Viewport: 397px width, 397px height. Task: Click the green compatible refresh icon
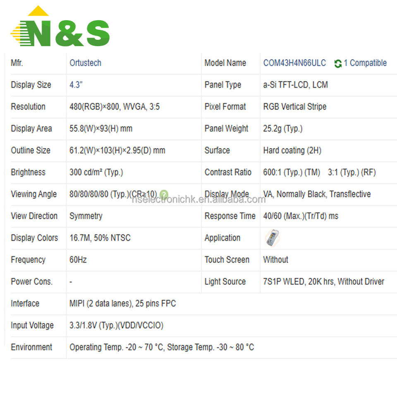coord(338,64)
